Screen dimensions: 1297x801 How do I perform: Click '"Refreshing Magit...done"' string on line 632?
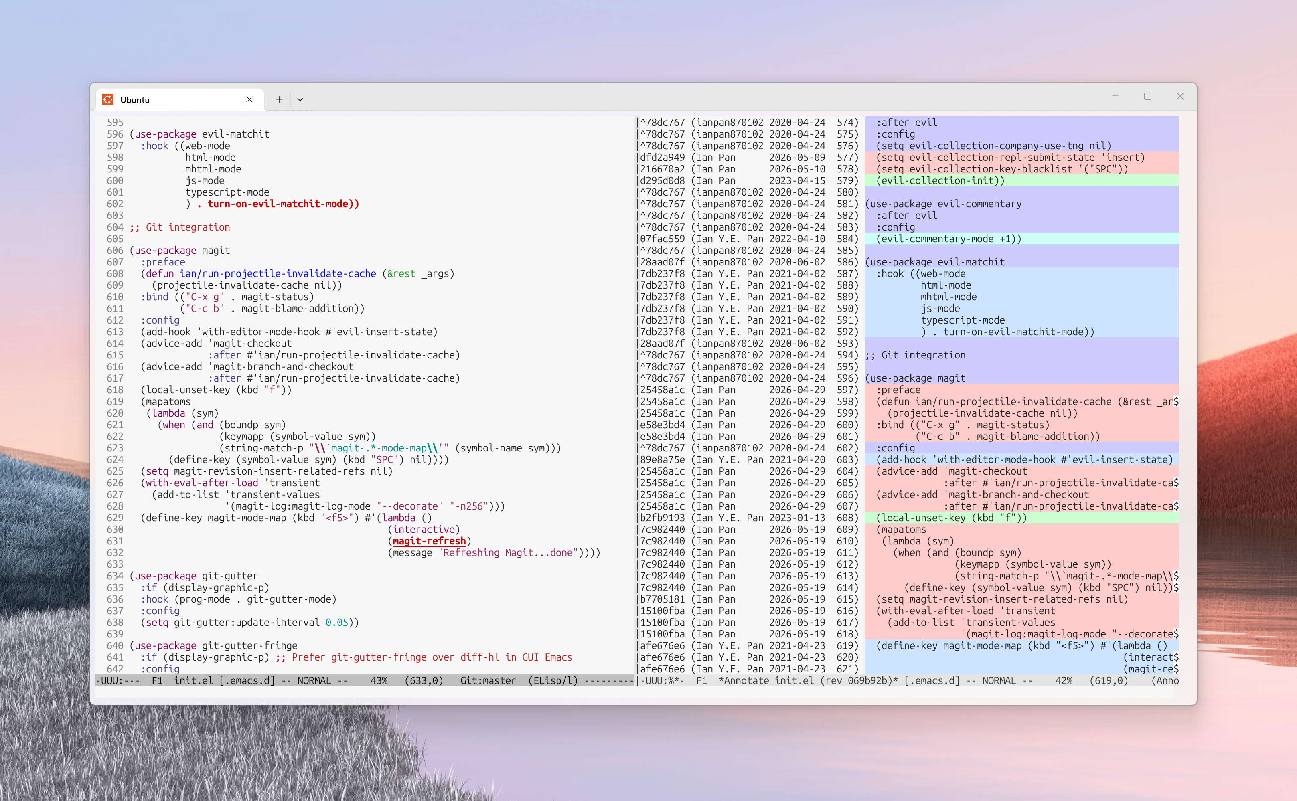pyautogui.click(x=508, y=553)
